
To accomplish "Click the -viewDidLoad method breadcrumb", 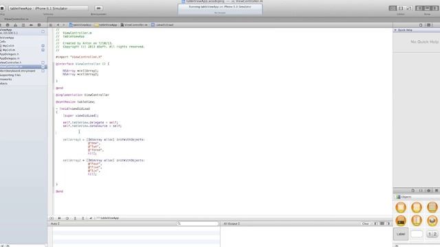I will click(x=162, y=25).
